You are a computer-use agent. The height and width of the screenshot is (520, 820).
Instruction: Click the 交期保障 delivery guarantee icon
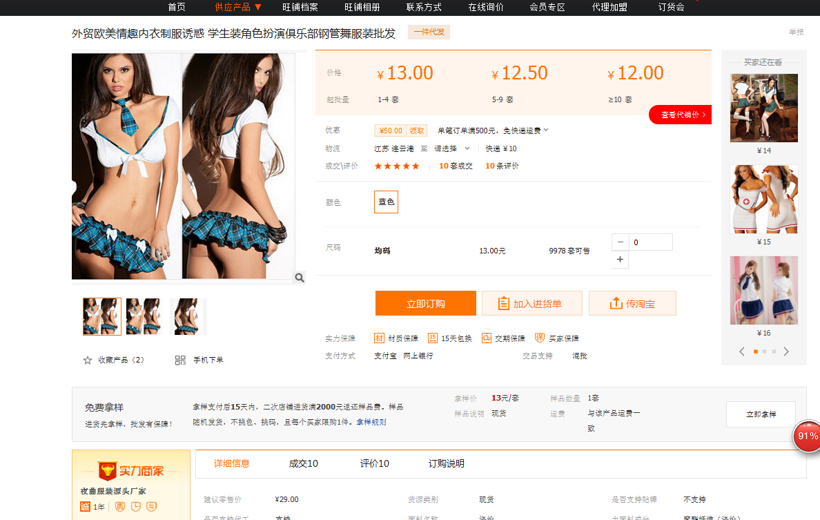pos(487,338)
